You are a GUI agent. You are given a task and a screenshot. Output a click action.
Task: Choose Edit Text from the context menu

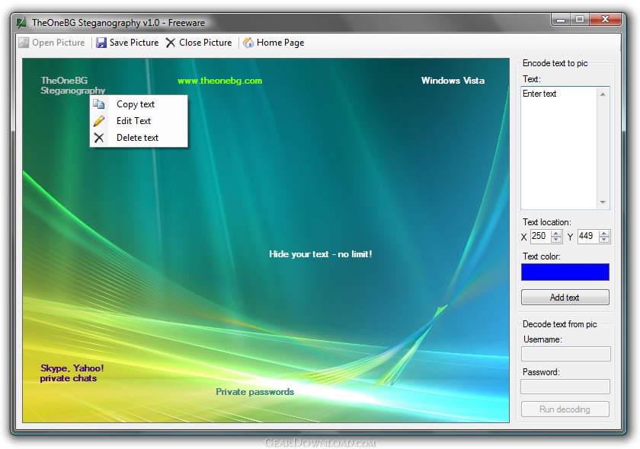[139, 121]
